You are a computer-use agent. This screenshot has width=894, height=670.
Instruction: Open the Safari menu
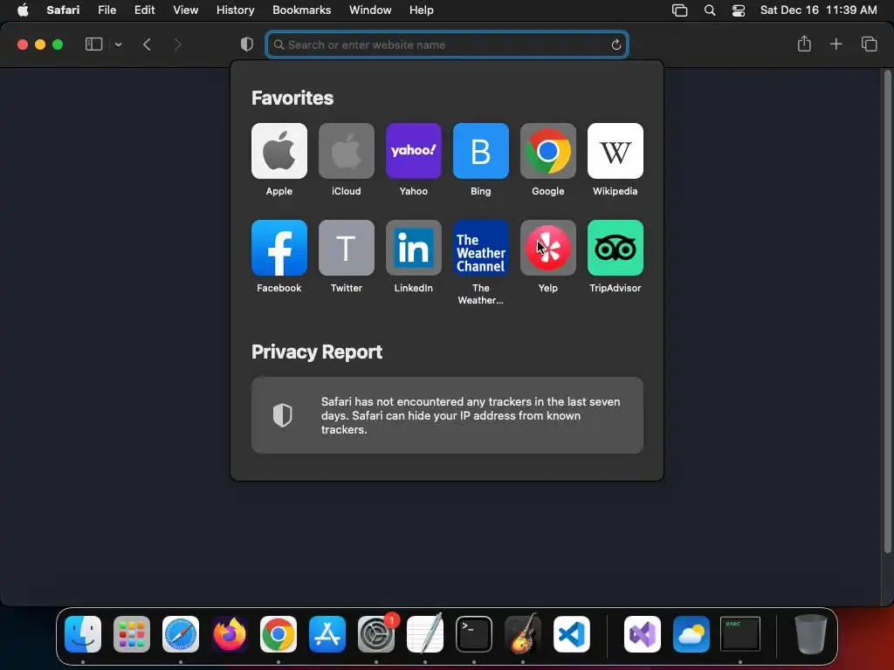(x=63, y=10)
